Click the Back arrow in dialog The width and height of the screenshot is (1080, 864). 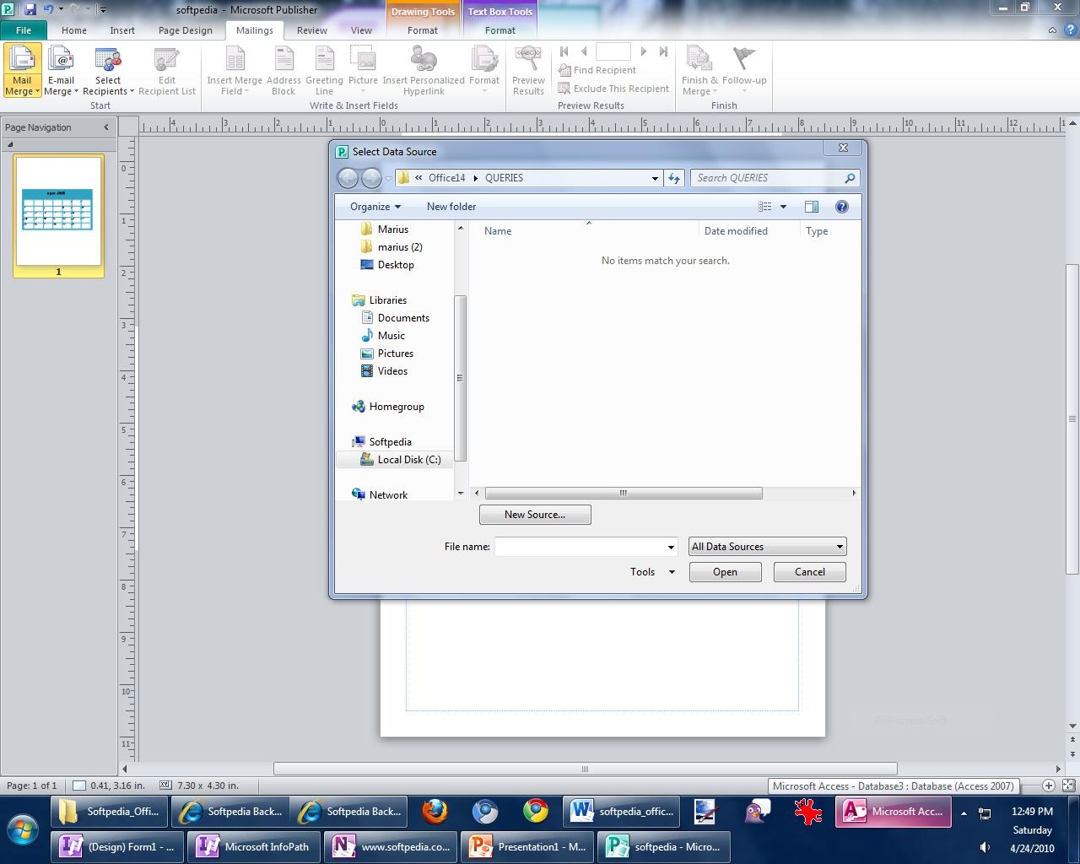coord(348,178)
